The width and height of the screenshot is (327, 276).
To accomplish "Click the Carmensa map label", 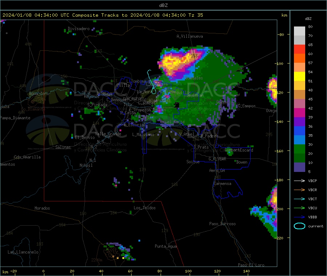I will coord(222,184).
